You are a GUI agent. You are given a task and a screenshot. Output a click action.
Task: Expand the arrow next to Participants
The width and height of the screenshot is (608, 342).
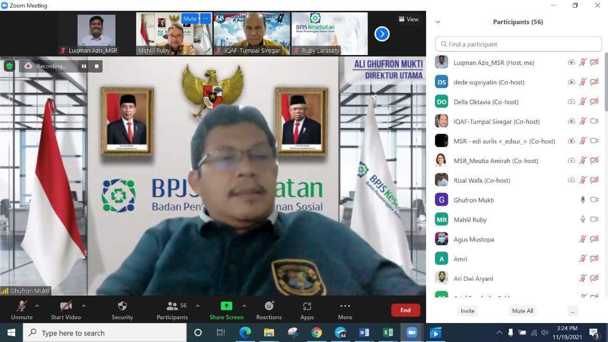point(198,306)
